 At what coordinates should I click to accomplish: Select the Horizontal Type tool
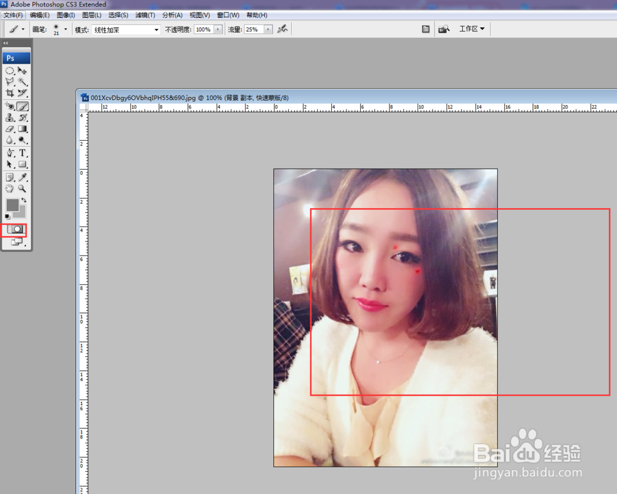point(22,153)
